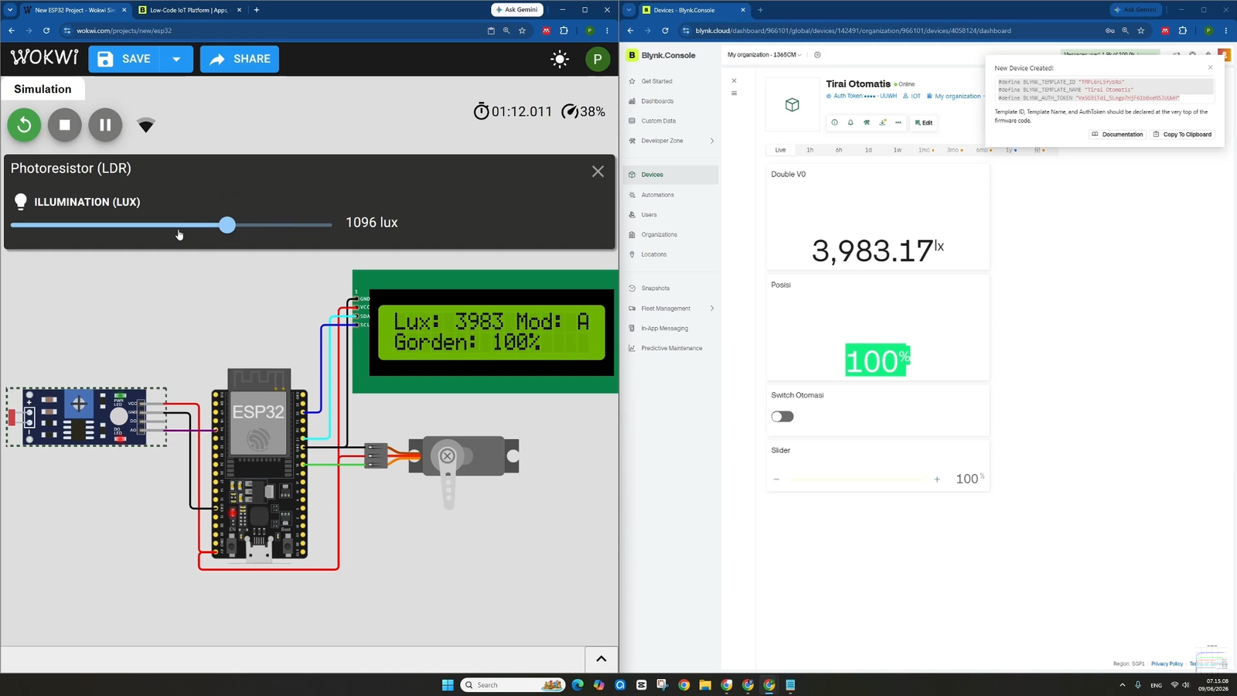Image resolution: width=1237 pixels, height=696 pixels.
Task: Click the device download icon
Action: (x=882, y=122)
